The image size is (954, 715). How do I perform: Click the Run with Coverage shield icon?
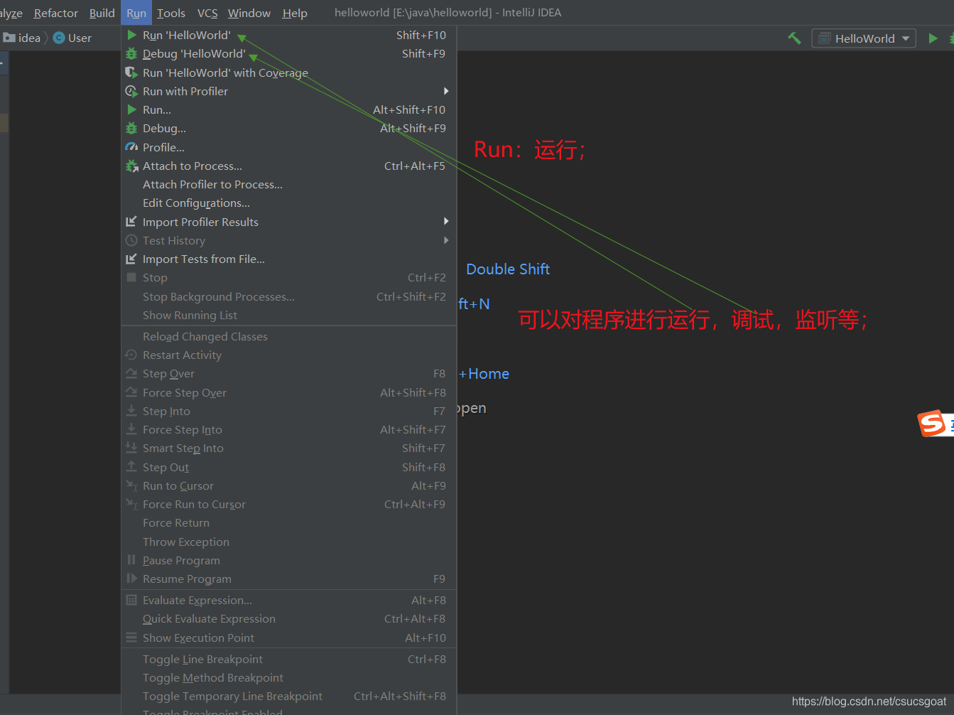[x=131, y=72]
